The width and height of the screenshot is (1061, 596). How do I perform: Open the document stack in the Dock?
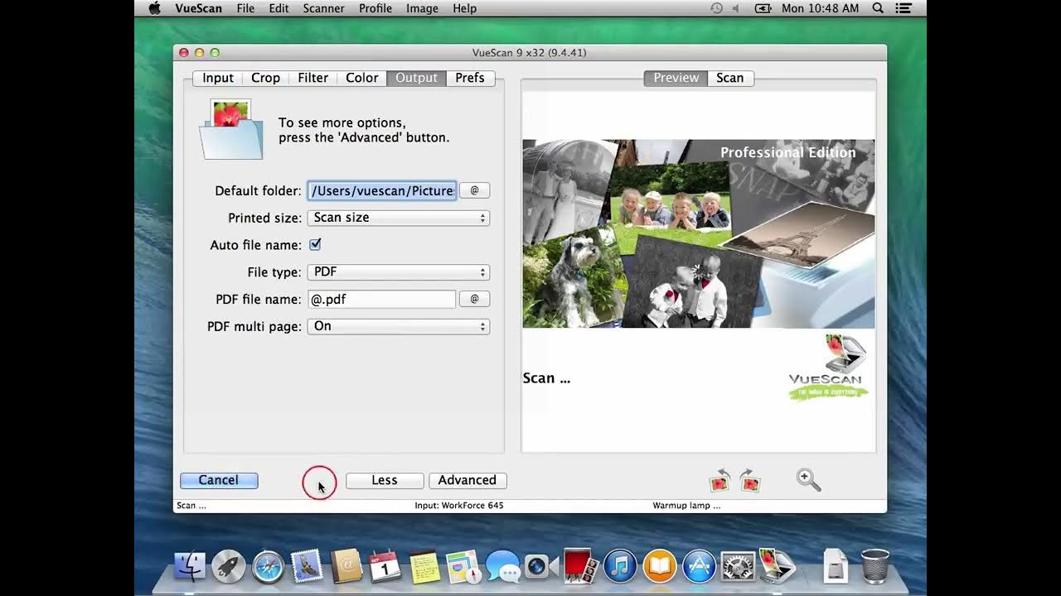[836, 566]
